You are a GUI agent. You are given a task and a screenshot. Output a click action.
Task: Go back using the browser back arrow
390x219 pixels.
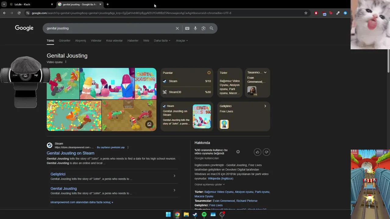pyautogui.click(x=4, y=13)
